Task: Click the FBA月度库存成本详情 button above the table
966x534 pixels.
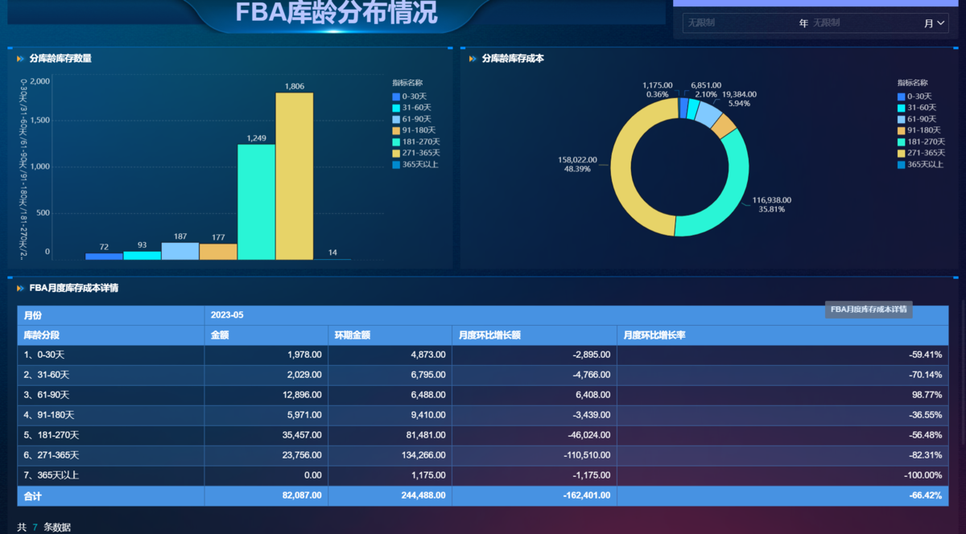Action: click(868, 309)
